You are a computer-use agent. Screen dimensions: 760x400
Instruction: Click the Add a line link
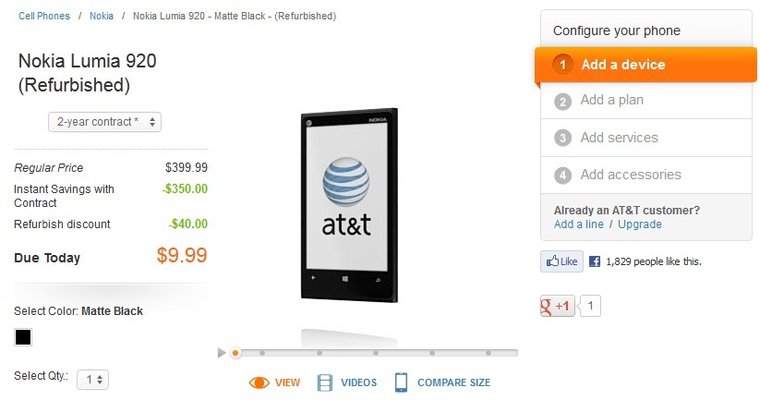[579, 224]
